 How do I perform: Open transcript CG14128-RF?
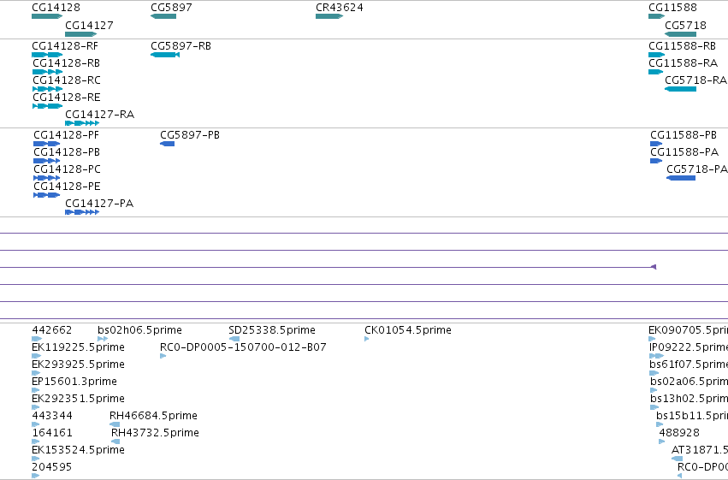click(47, 55)
